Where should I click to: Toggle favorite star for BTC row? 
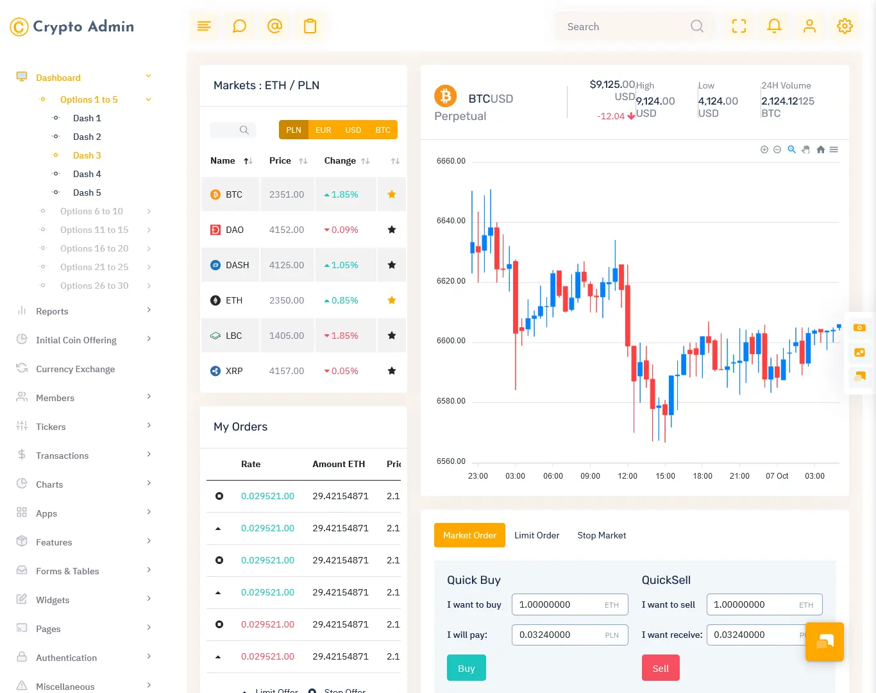coord(392,194)
